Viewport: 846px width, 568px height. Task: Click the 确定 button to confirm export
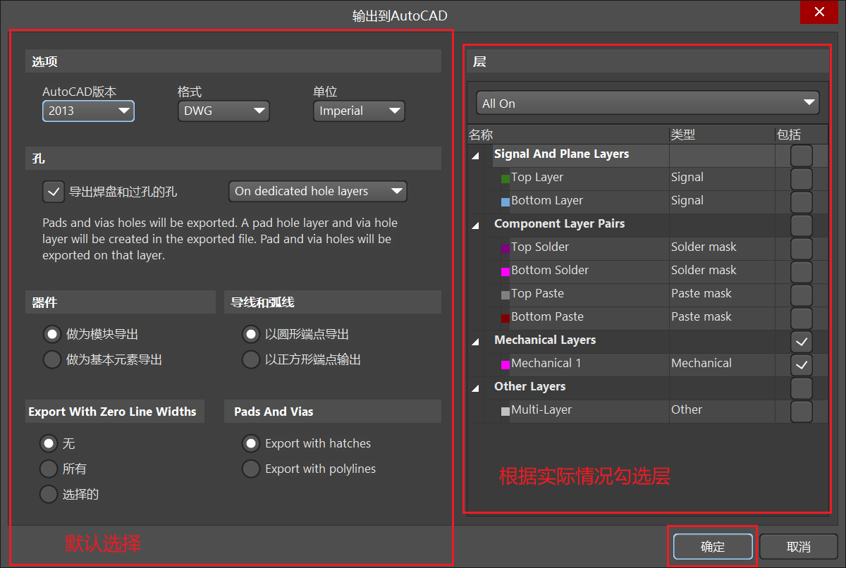pos(713,547)
